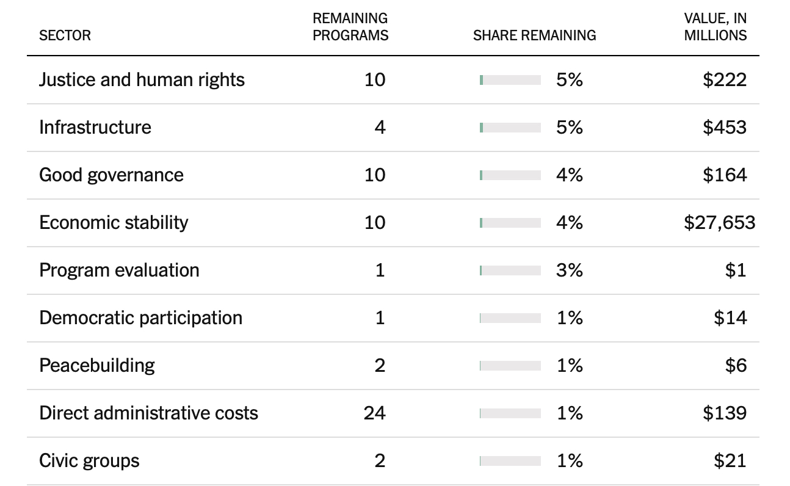Click the Civic groups sector name
790x486 pixels.
pyautogui.click(x=89, y=460)
